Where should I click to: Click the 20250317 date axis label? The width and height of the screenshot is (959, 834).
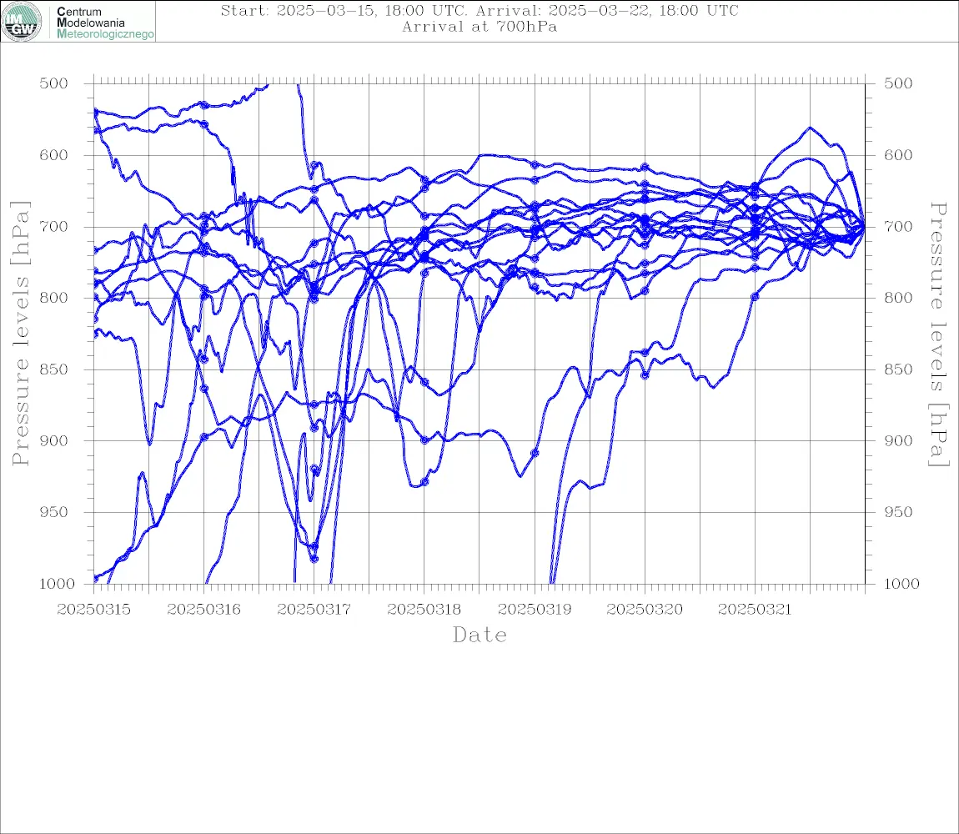pos(314,610)
